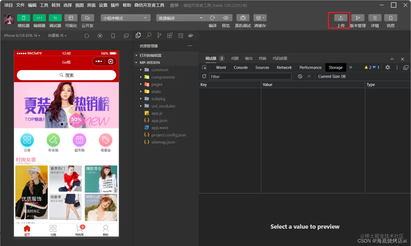This screenshot has width=411, height=246.
Task: Switch to the Console tab
Action: click(x=241, y=67)
